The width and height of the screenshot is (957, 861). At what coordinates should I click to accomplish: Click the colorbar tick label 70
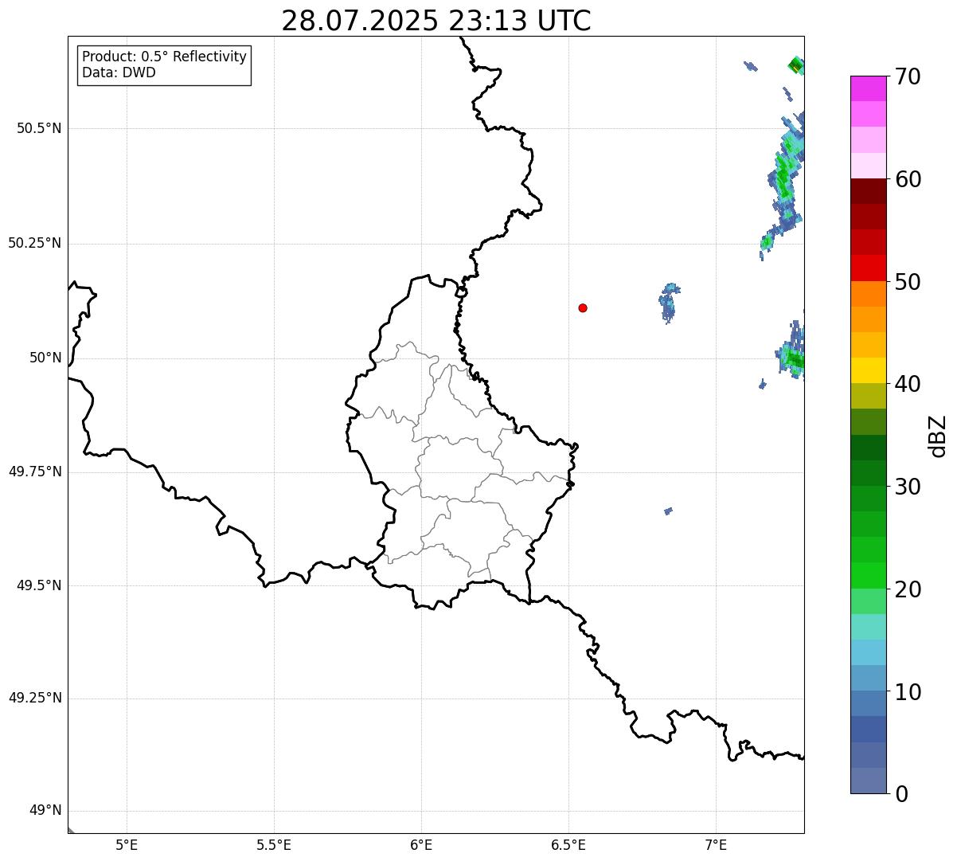[908, 76]
